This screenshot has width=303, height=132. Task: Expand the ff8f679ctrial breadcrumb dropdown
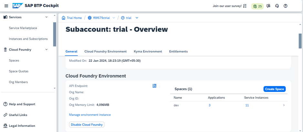(x=114, y=18)
